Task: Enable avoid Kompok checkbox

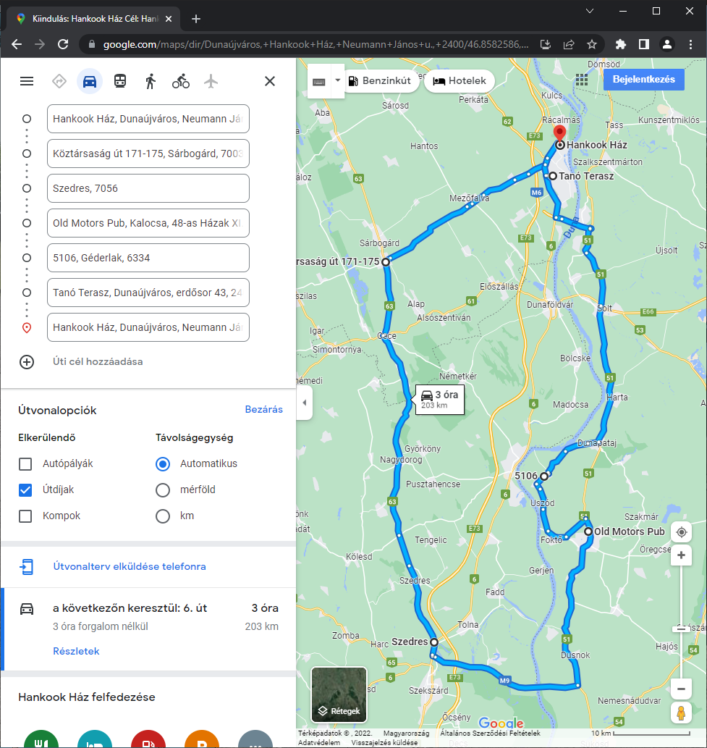Action: pos(25,516)
